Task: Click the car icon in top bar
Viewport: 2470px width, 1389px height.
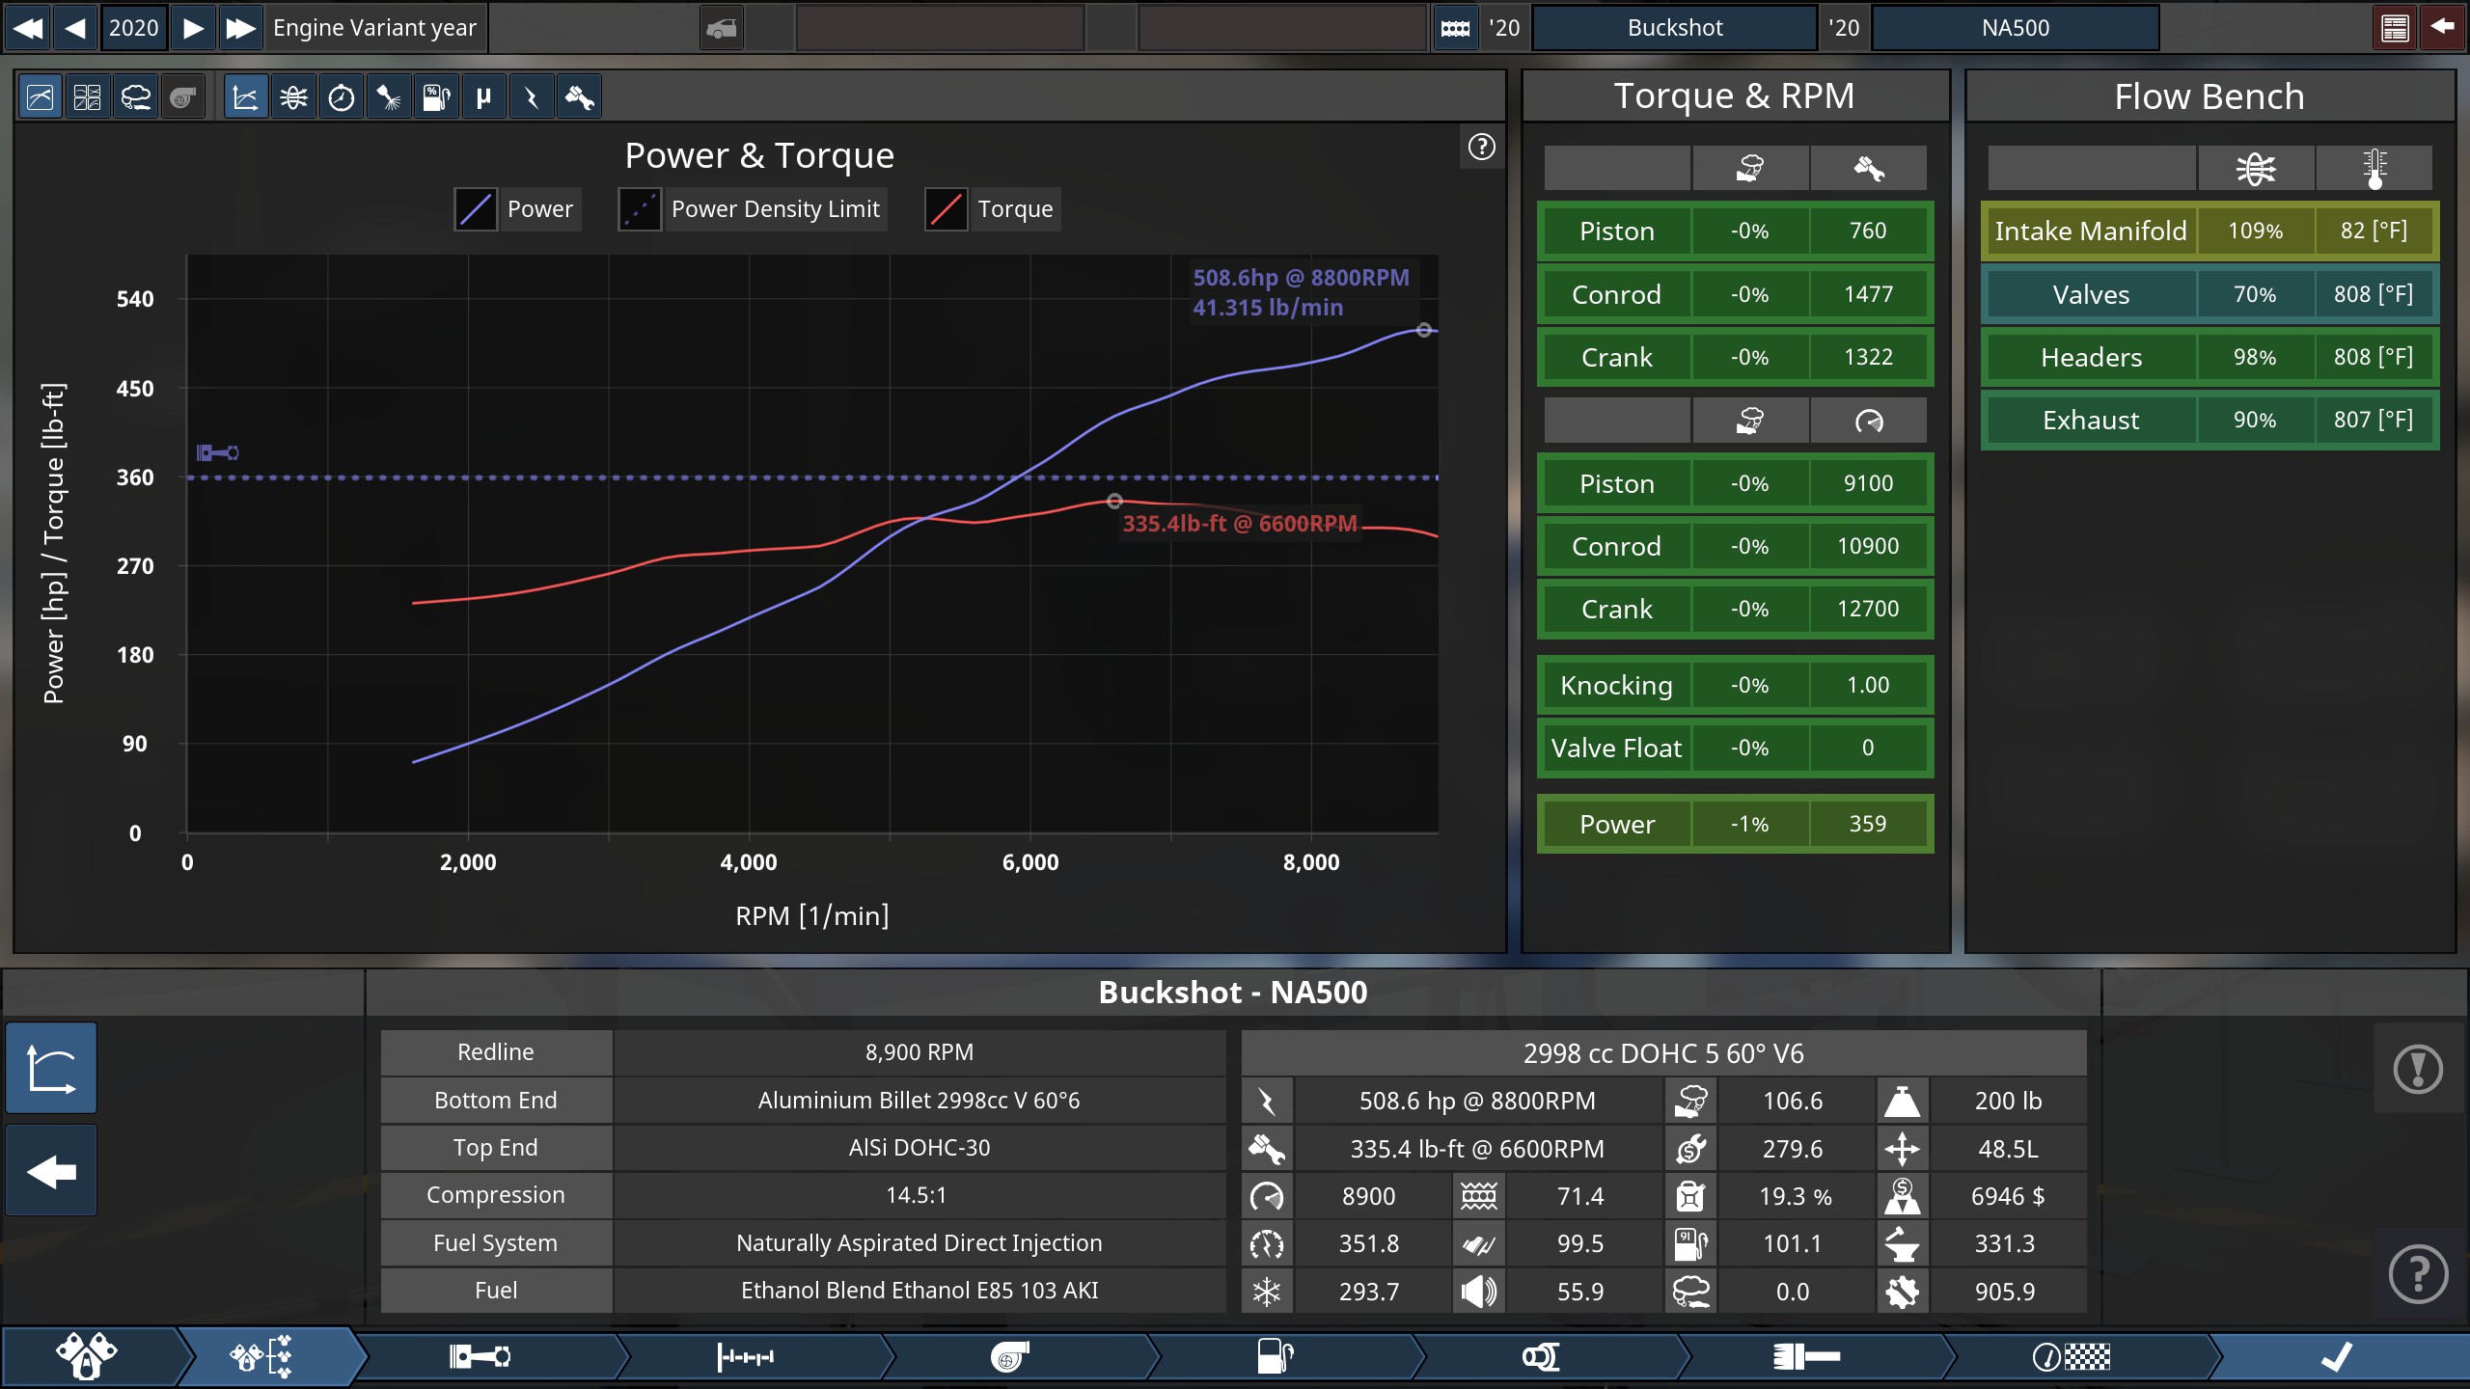Action: tap(722, 28)
